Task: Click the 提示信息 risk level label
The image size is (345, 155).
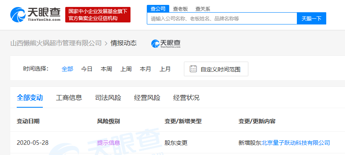Action: coord(108,143)
